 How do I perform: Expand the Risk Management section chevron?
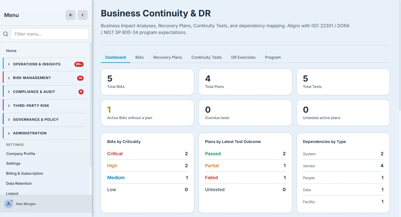pos(9,78)
